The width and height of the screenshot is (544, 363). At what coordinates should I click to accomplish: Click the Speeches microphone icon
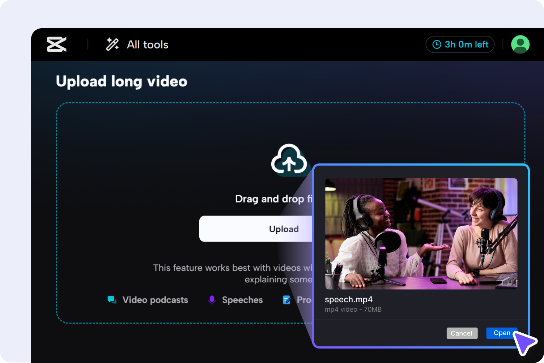coord(212,300)
